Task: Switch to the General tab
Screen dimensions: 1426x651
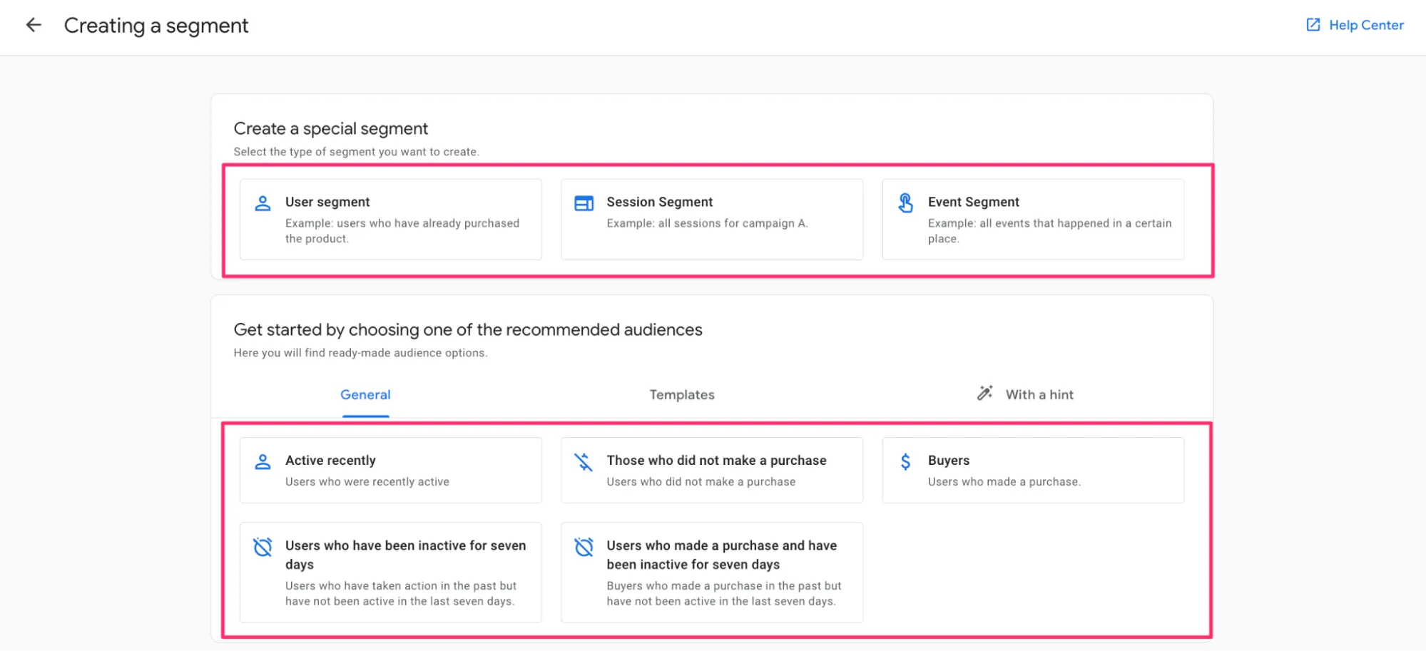Action: tap(365, 395)
